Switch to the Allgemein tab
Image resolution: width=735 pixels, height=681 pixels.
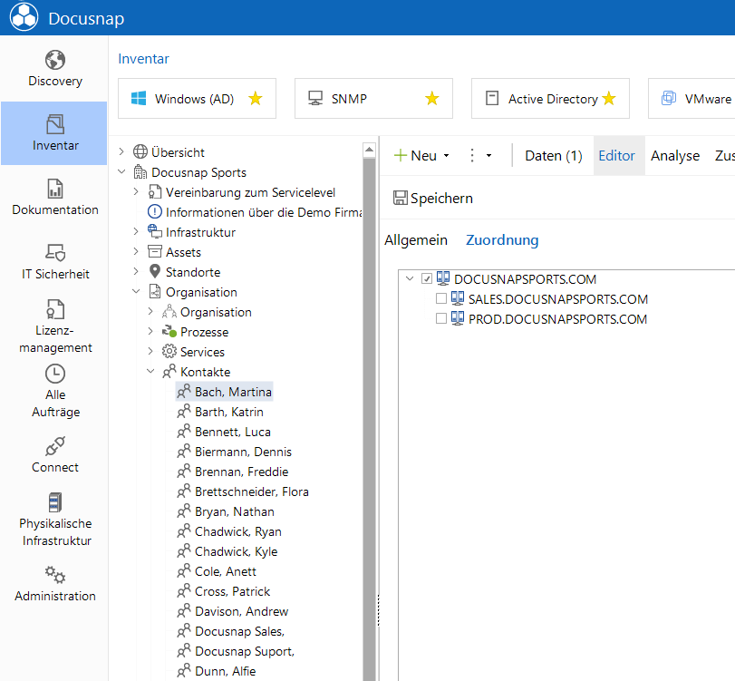(x=416, y=240)
